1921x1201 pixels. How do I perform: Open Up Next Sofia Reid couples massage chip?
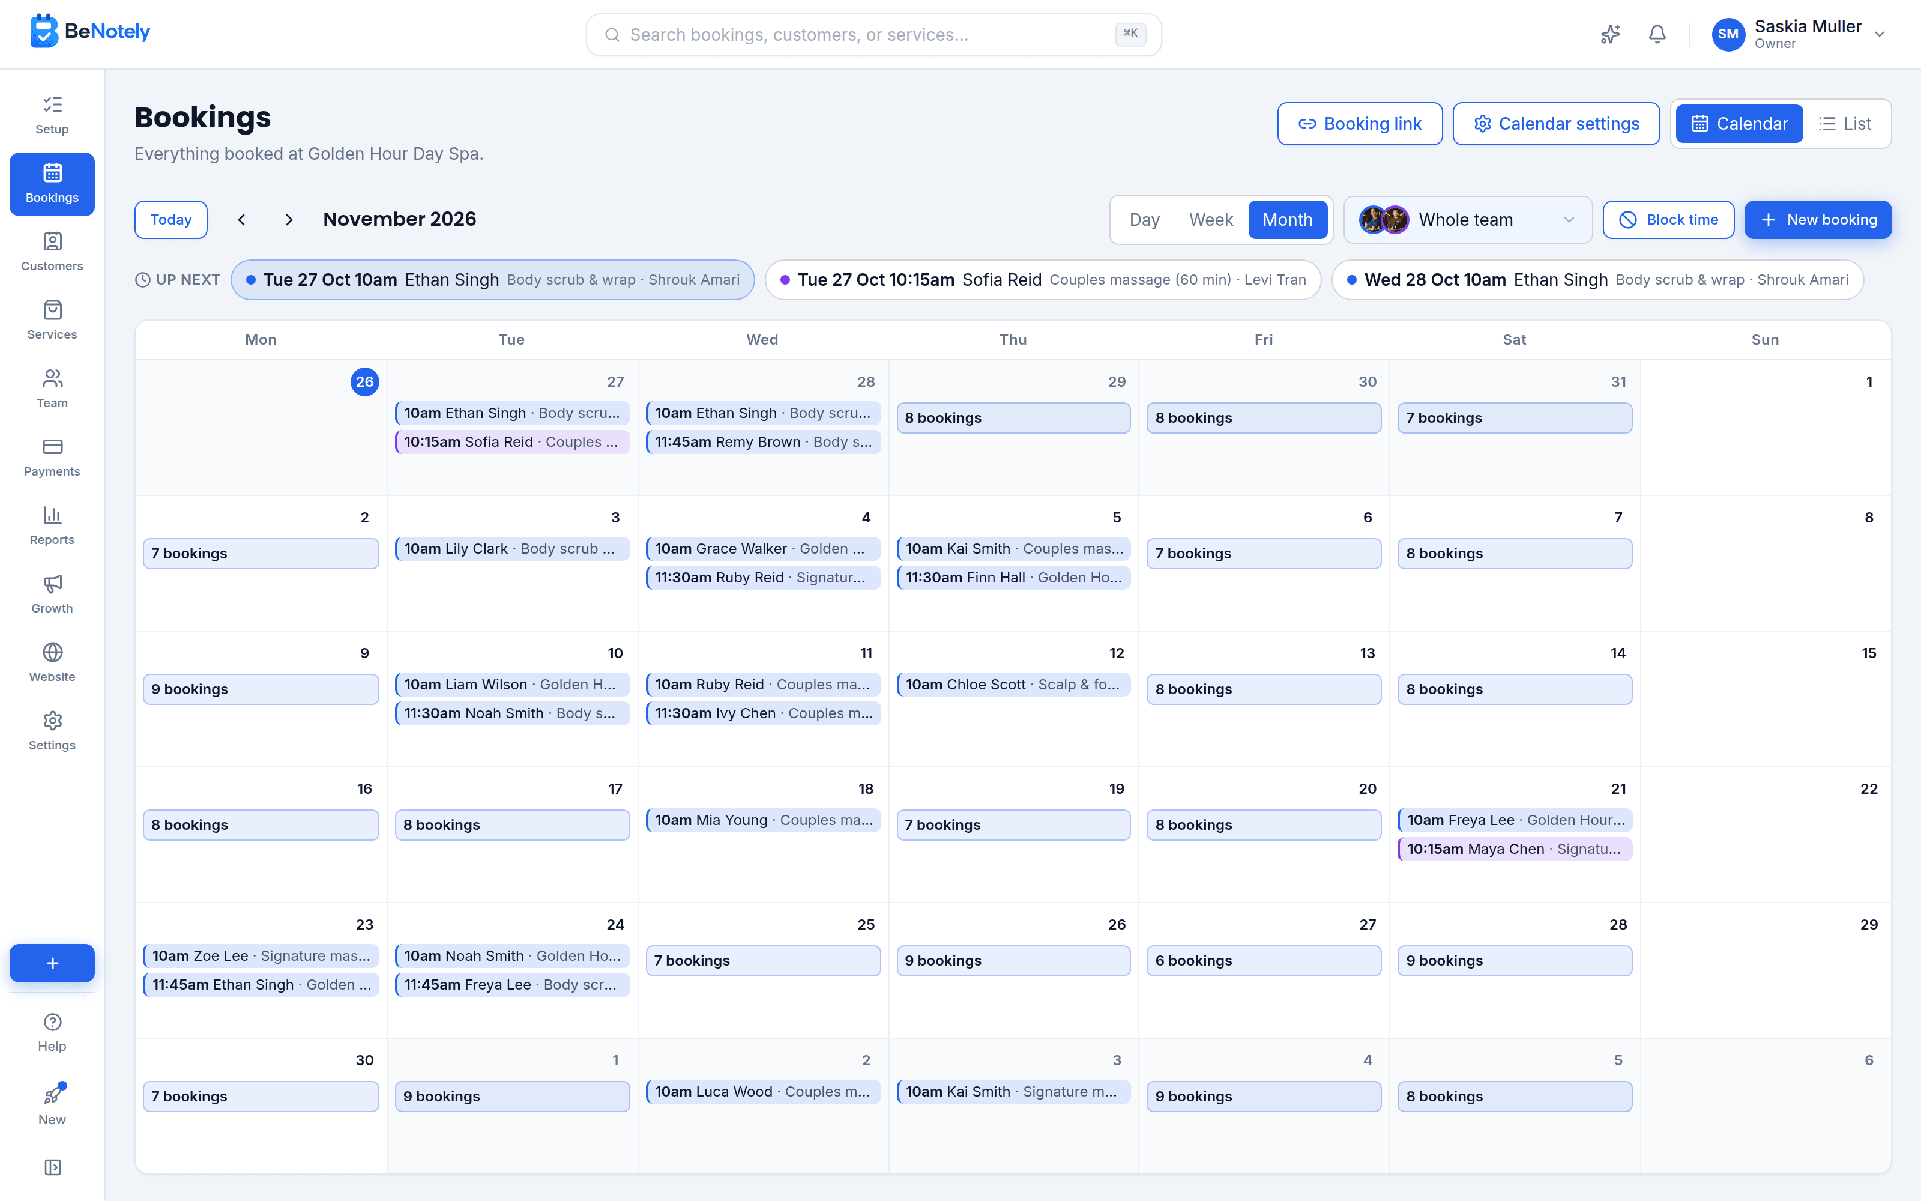coord(1042,280)
